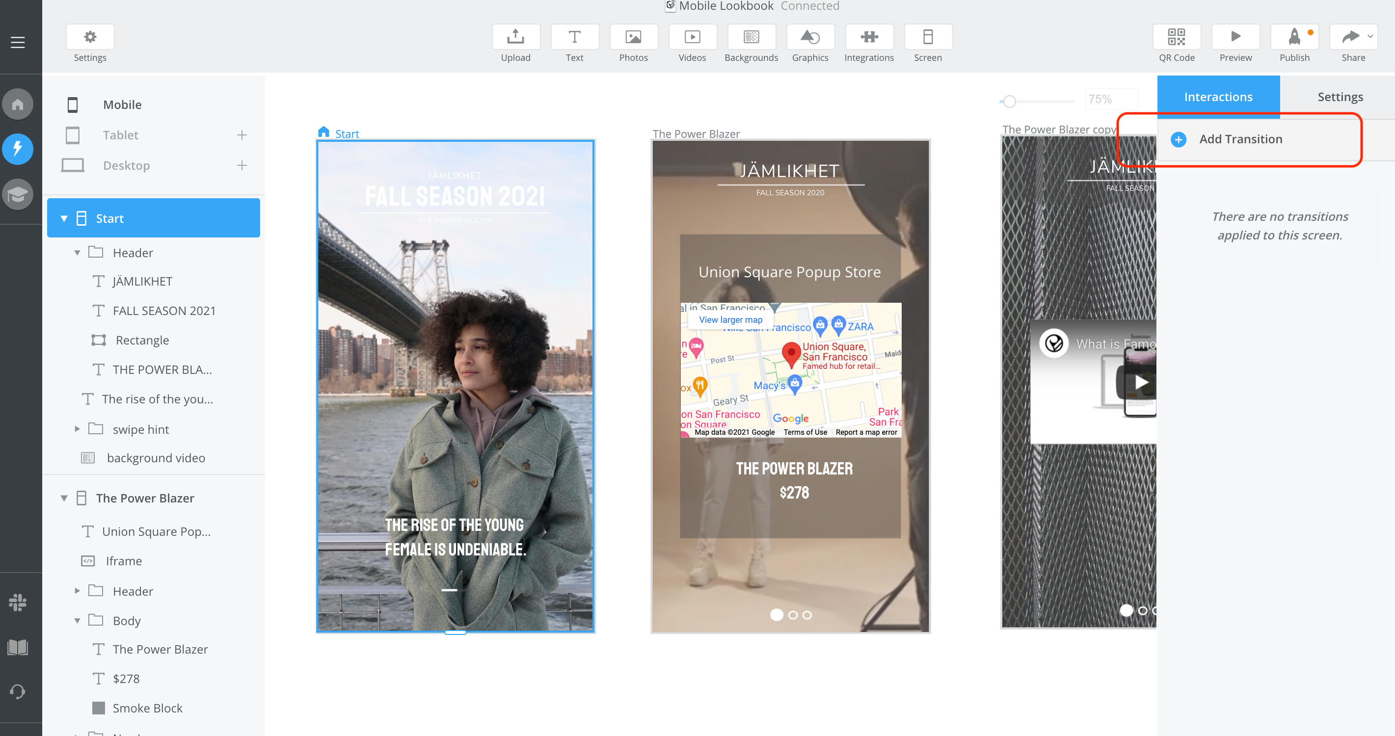Click the View larger map link
This screenshot has height=736, width=1395.
(x=730, y=319)
